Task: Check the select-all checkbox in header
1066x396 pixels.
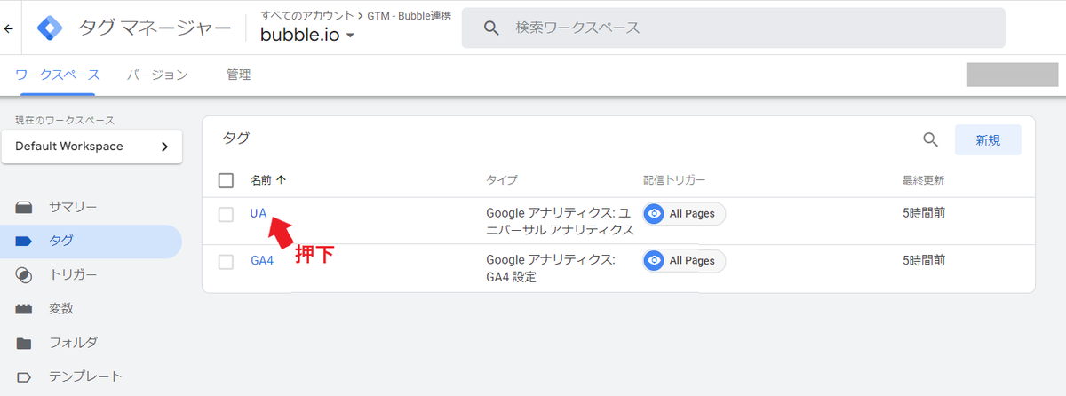Action: click(226, 180)
